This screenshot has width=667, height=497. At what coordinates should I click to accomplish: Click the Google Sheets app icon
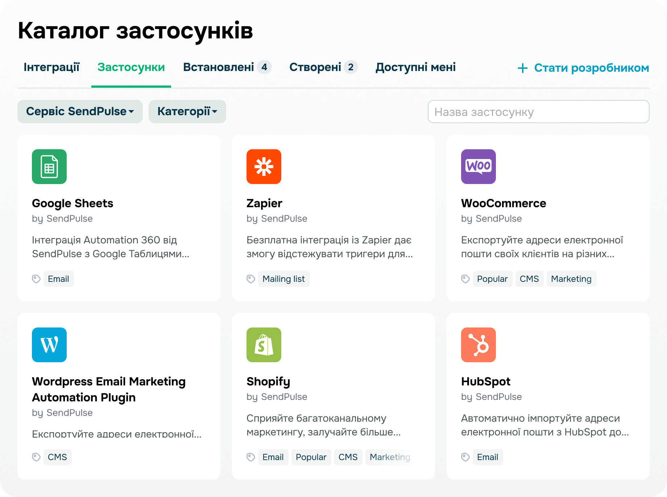pos(49,167)
